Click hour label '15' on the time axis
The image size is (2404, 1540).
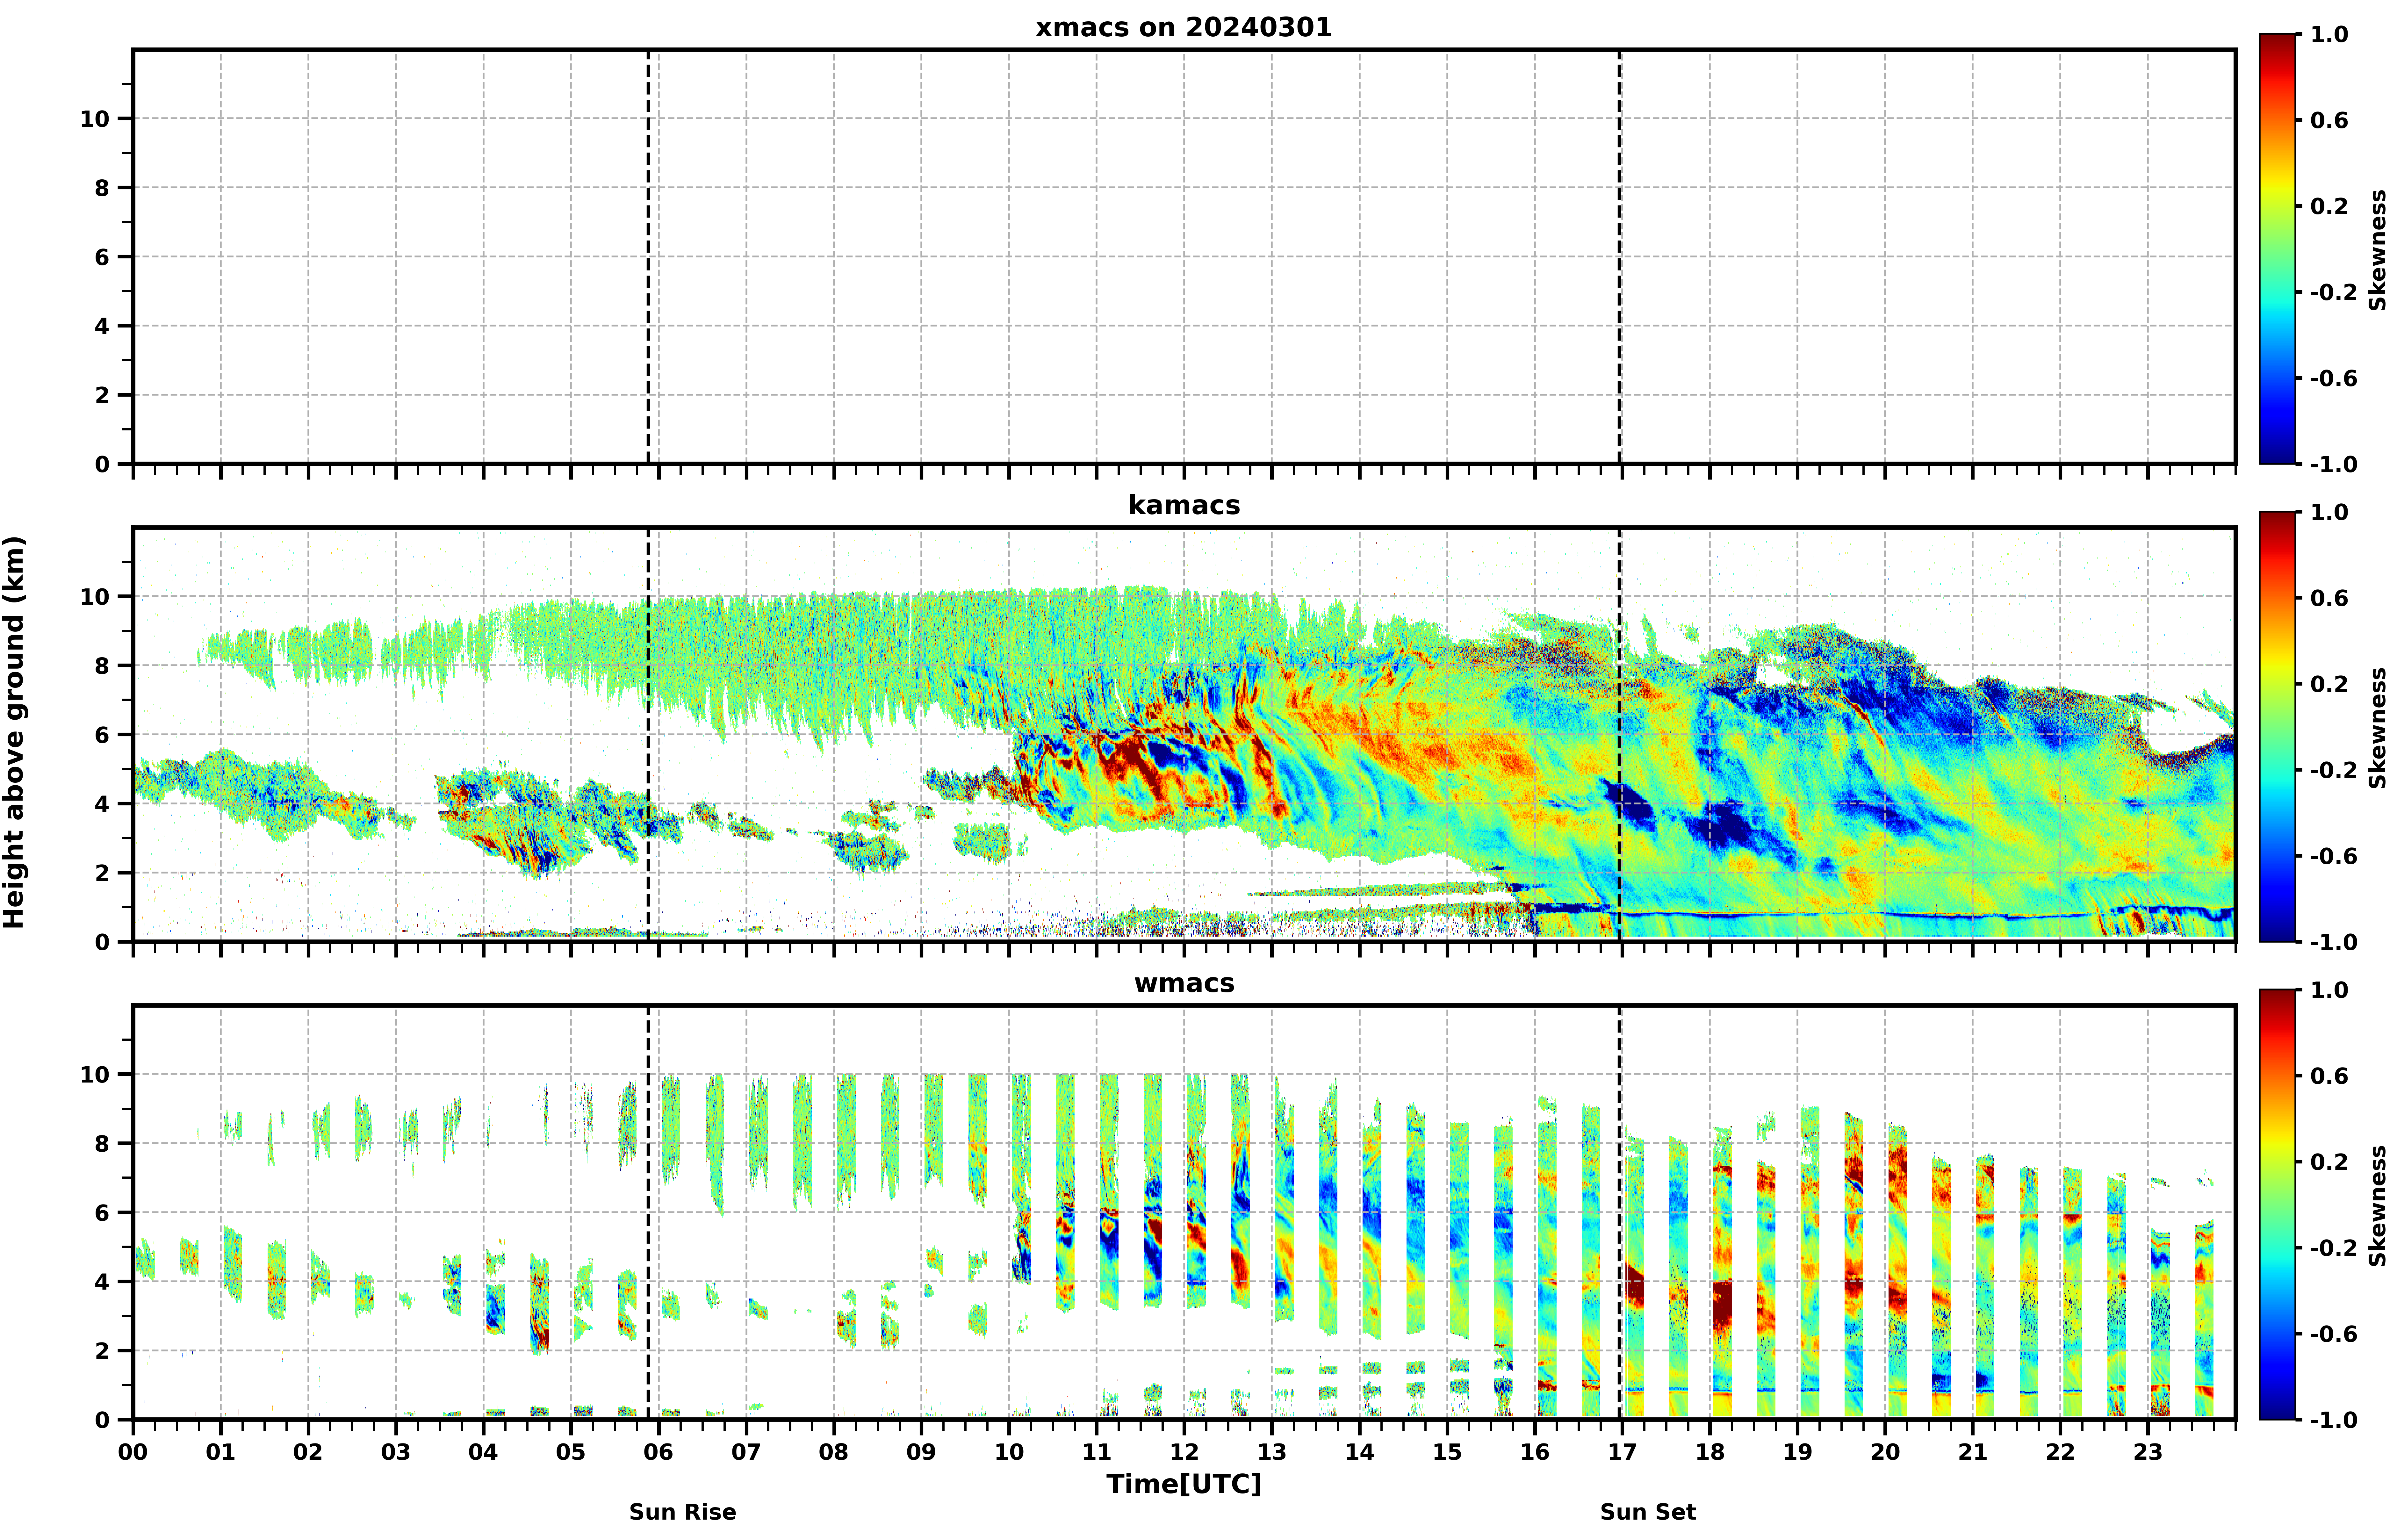tap(1447, 1452)
